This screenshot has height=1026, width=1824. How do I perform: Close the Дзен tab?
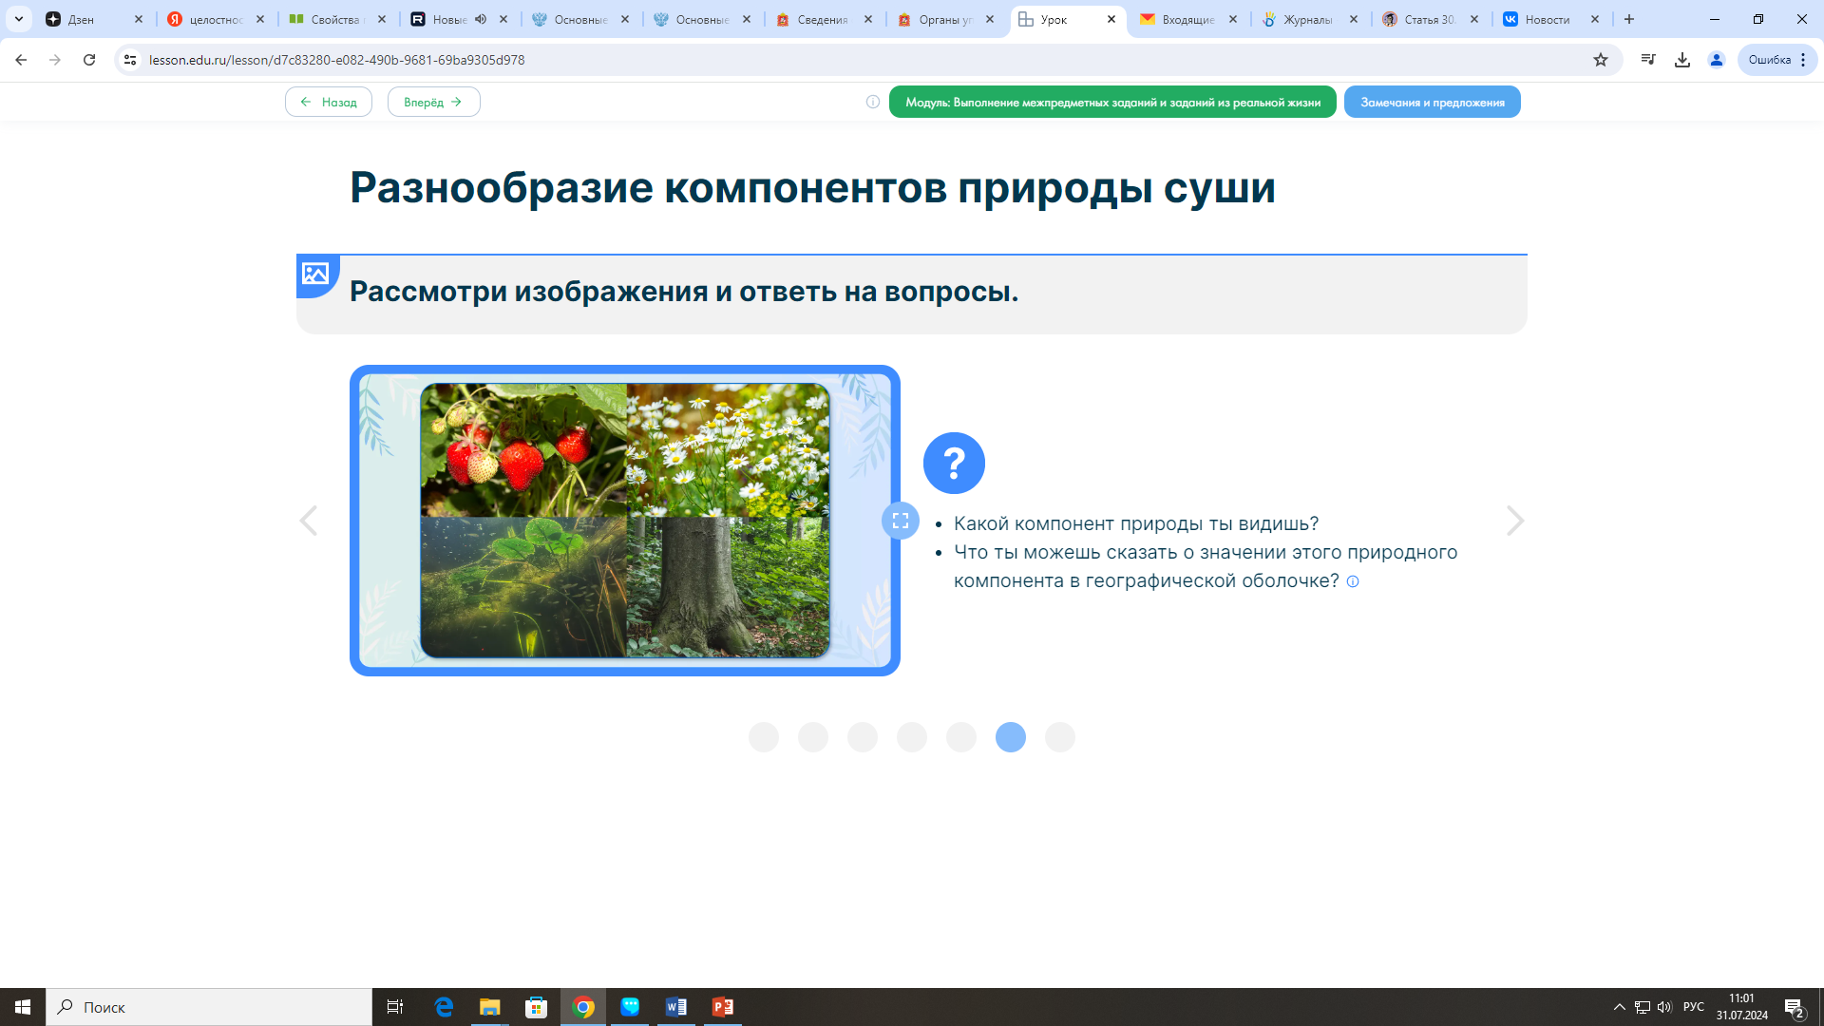click(139, 19)
